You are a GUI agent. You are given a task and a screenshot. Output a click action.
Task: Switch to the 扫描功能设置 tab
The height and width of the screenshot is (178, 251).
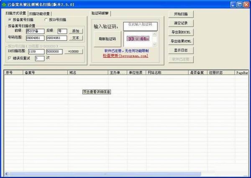point(40,13)
